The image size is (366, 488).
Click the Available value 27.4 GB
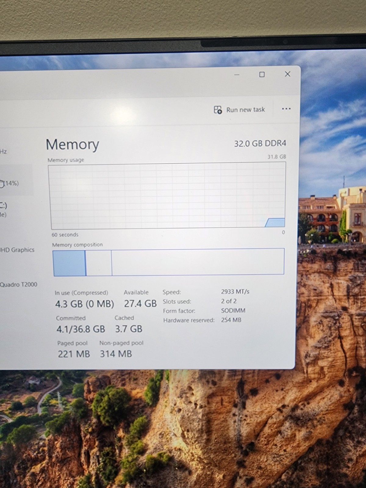click(x=140, y=303)
